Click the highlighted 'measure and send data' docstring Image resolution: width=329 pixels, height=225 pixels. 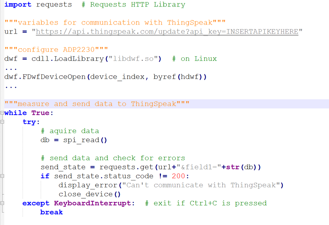tap(97, 104)
